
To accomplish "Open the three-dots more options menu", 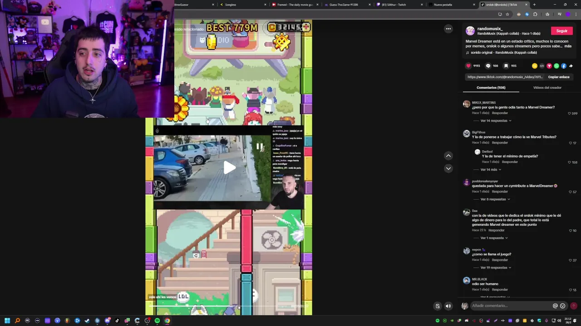I will (x=448, y=29).
